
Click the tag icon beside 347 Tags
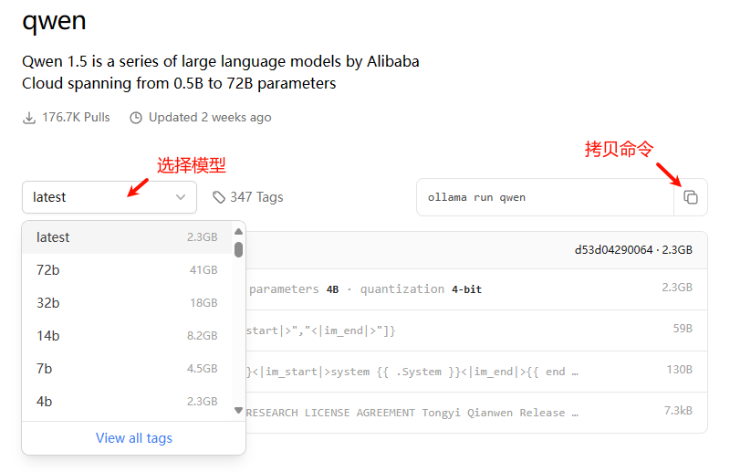tap(219, 197)
